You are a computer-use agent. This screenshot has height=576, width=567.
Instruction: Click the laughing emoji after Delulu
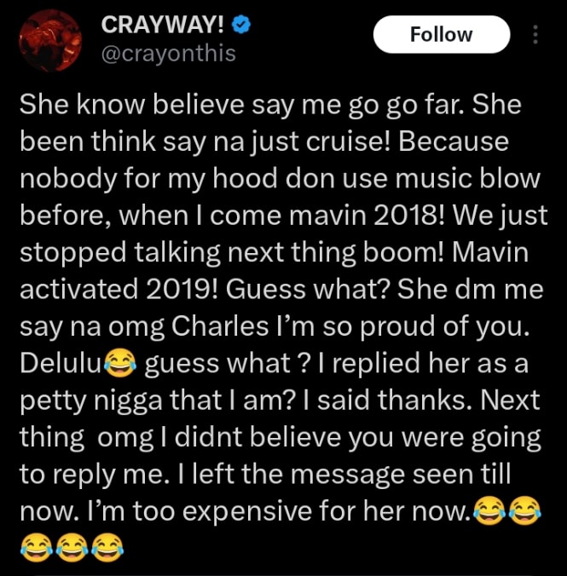click(120, 364)
